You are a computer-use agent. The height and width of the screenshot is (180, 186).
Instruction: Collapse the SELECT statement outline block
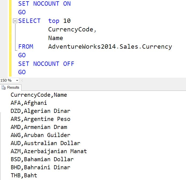pos(15,21)
